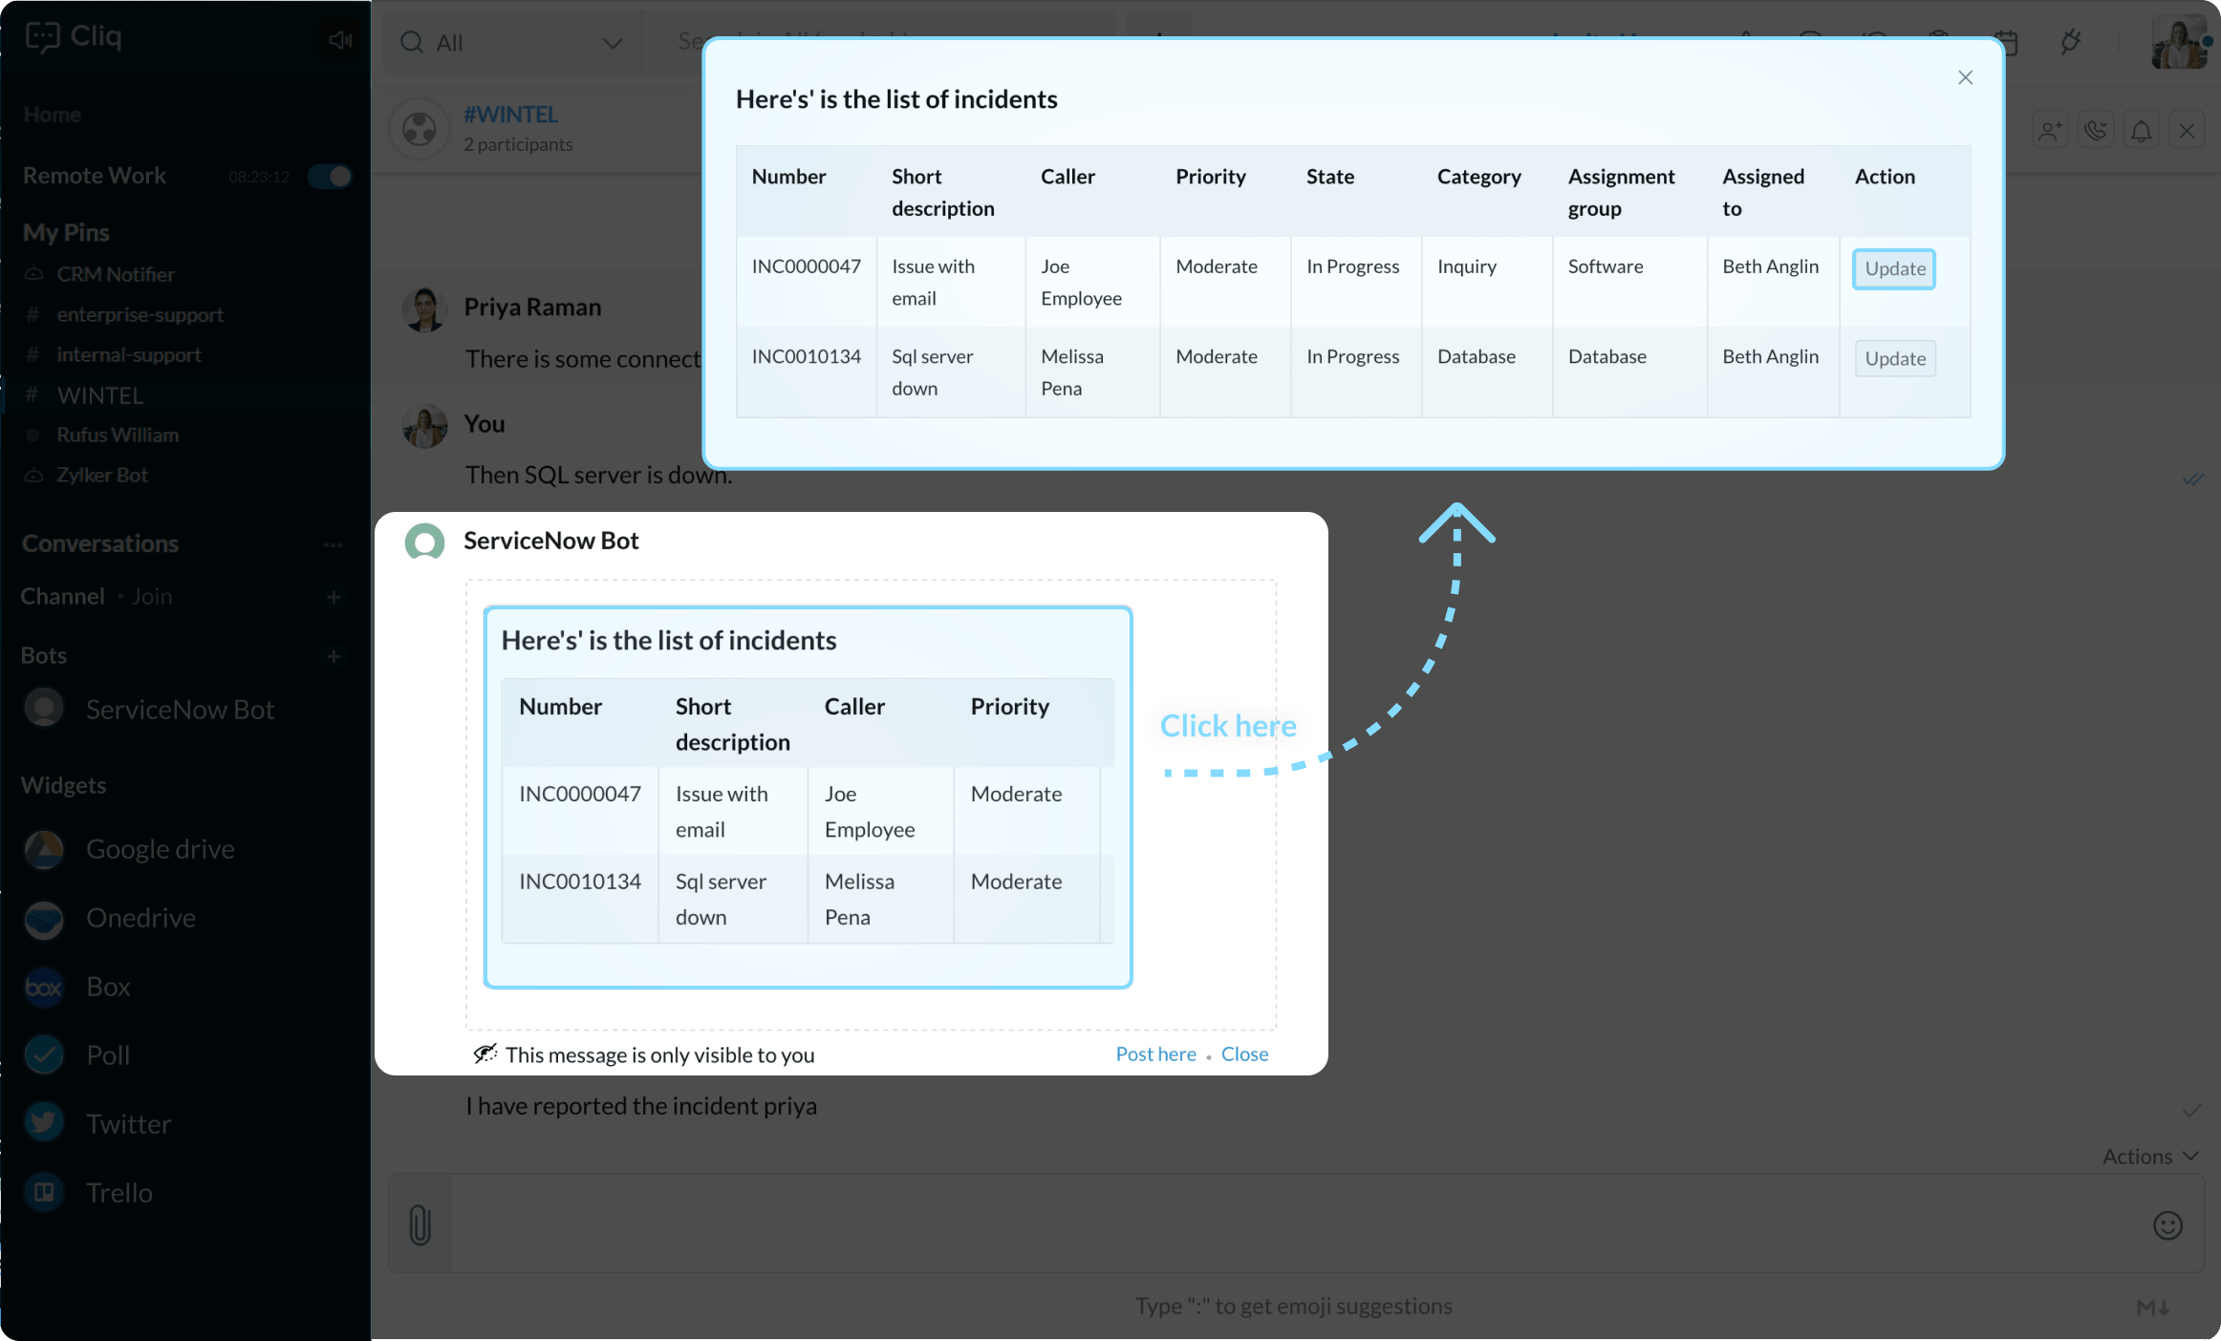Open the internal-support channel
This screenshot has width=2221, height=1341.
coord(129,354)
